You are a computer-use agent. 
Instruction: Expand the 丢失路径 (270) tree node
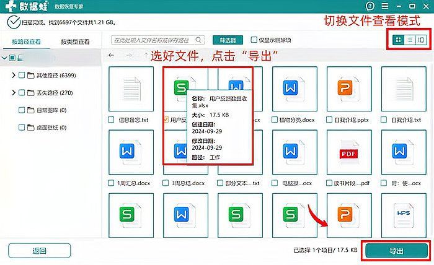[x=13, y=93]
